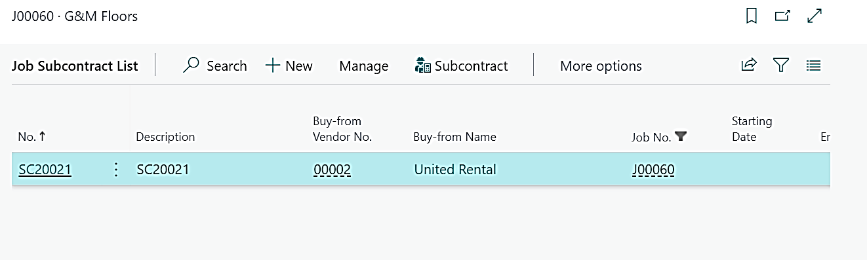
Task: Open the row's three-dot menu for SC20021
Action: pos(116,170)
